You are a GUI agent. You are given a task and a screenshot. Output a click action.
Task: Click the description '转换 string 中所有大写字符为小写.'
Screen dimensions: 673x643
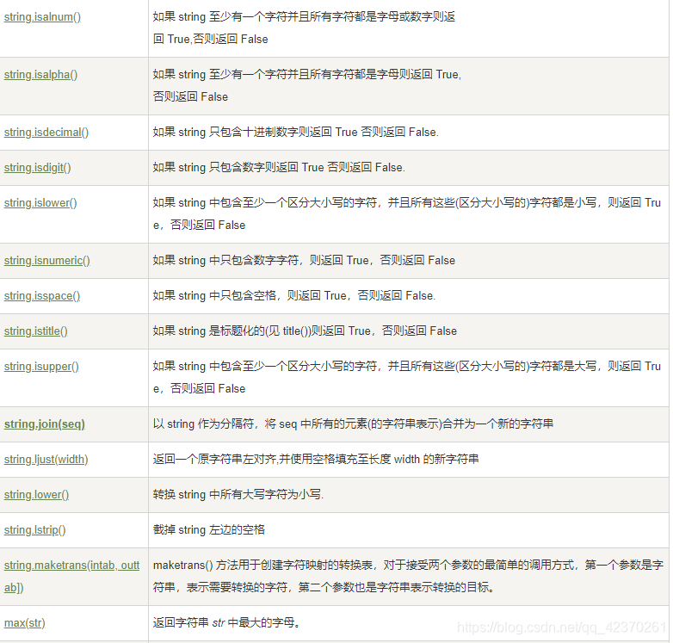click(x=238, y=494)
